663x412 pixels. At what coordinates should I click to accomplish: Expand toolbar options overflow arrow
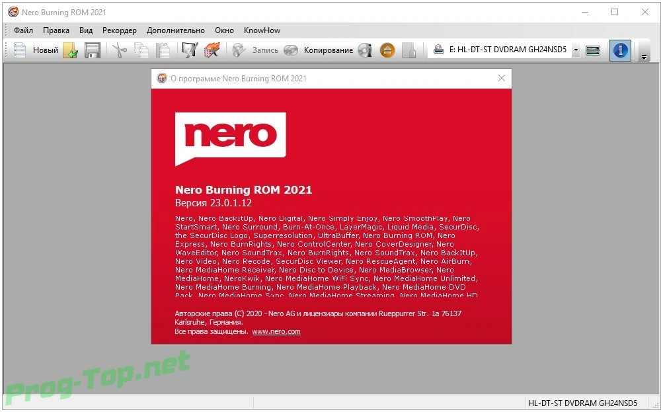644,57
